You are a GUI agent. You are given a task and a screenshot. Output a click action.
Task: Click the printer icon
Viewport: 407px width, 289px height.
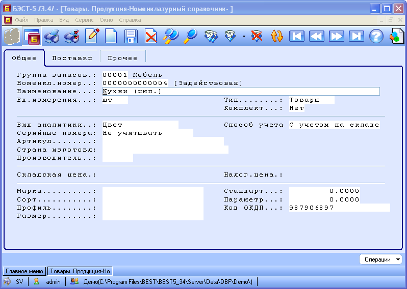coord(52,36)
